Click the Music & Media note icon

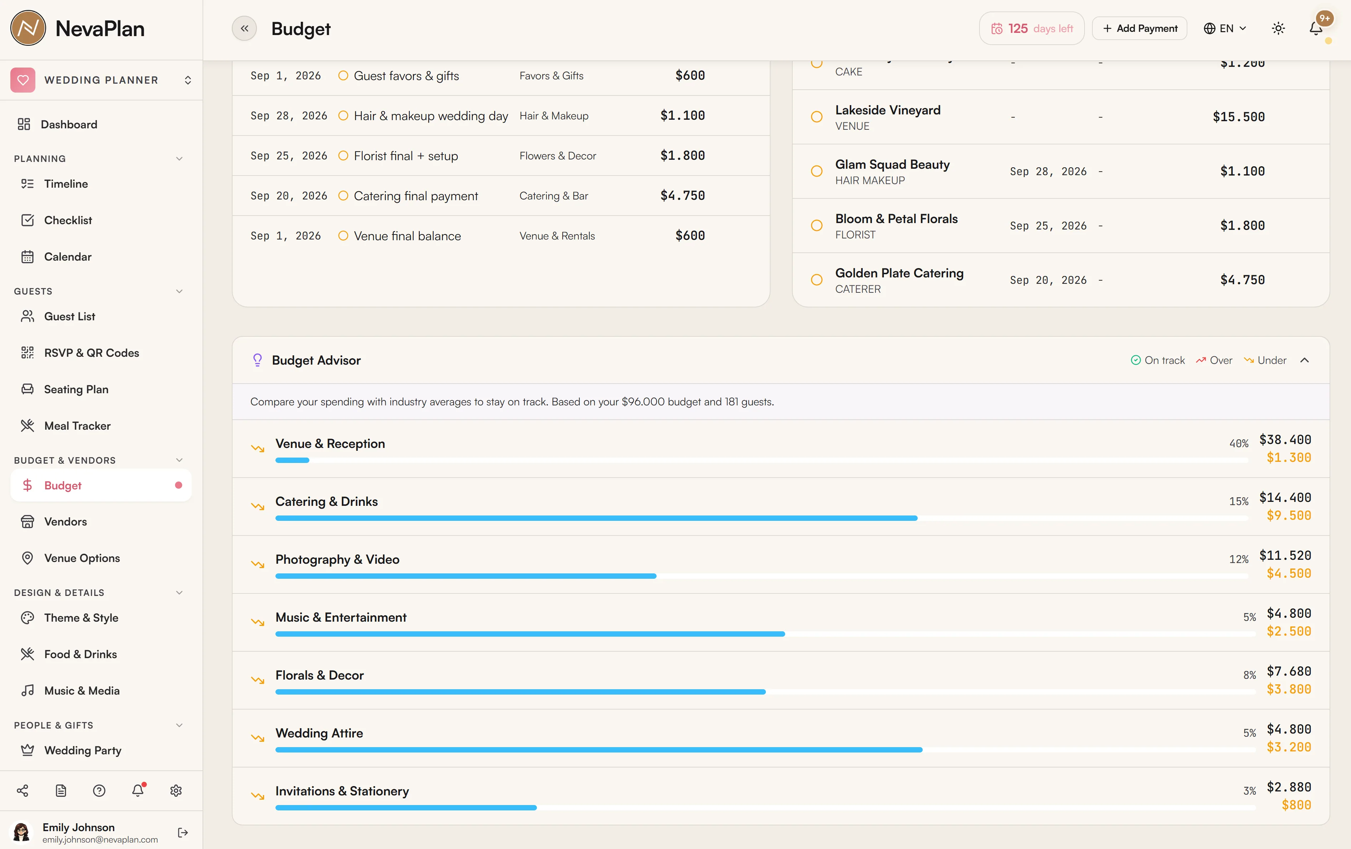[x=28, y=691]
